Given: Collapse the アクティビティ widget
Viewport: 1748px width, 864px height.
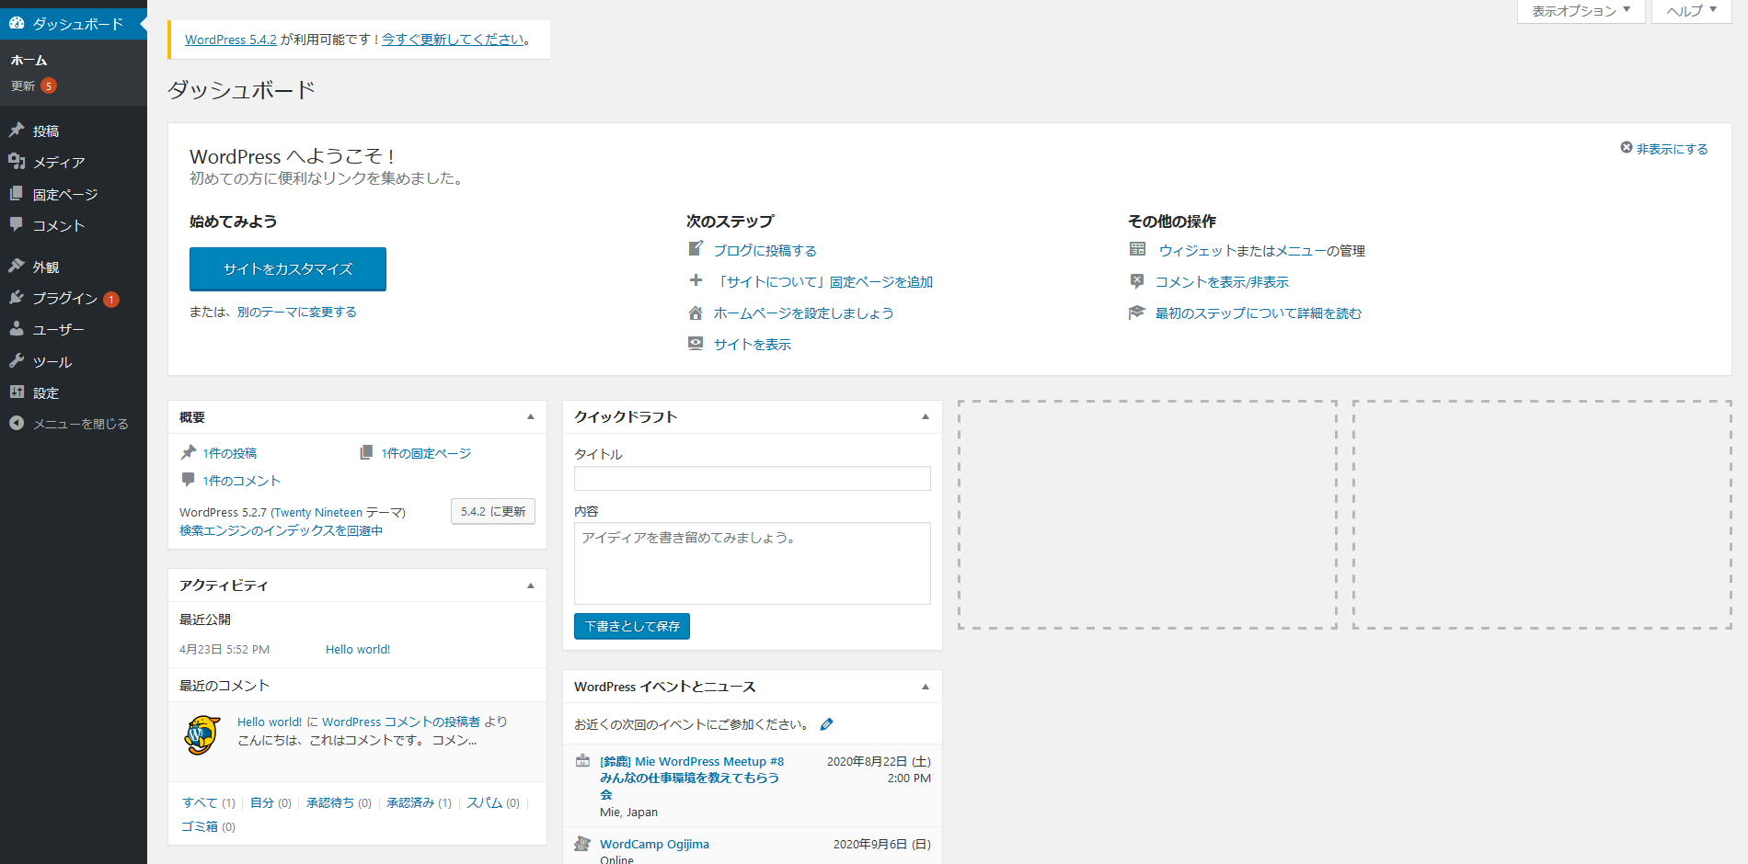Looking at the screenshot, I should [531, 585].
